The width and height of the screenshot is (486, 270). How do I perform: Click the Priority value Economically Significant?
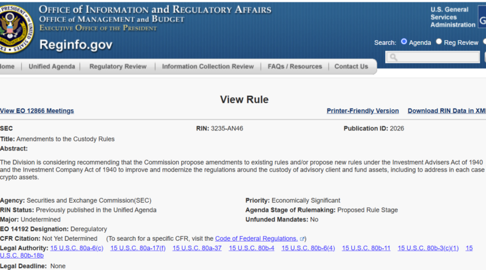[306, 201]
